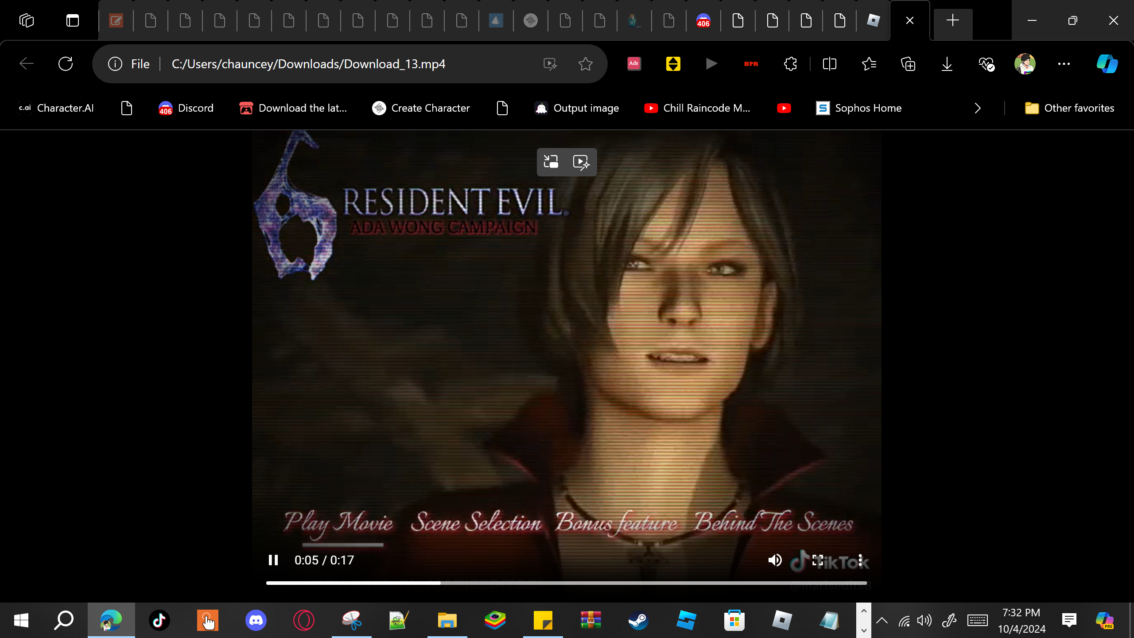
Task: Open Settings and more ellipsis menu
Action: click(x=1064, y=64)
